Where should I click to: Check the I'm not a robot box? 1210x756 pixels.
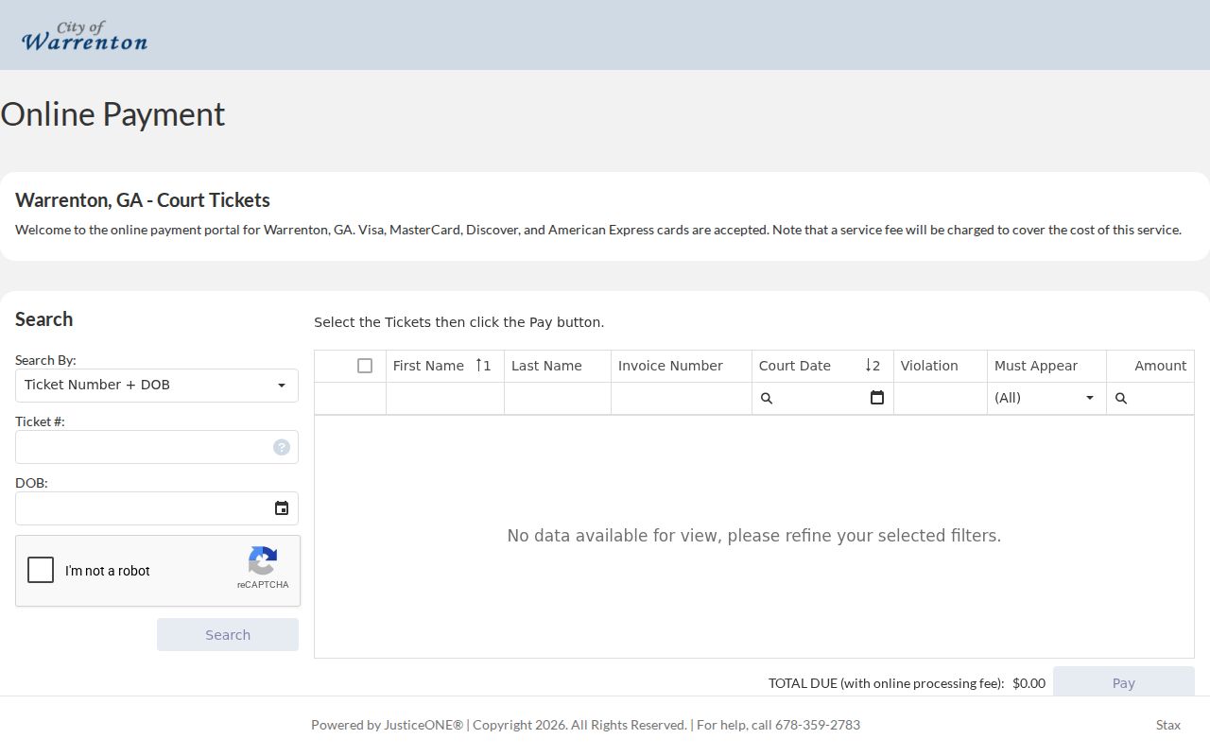pyautogui.click(x=41, y=570)
